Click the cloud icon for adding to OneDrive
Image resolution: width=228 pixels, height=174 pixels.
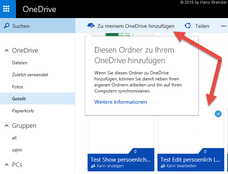91,26
